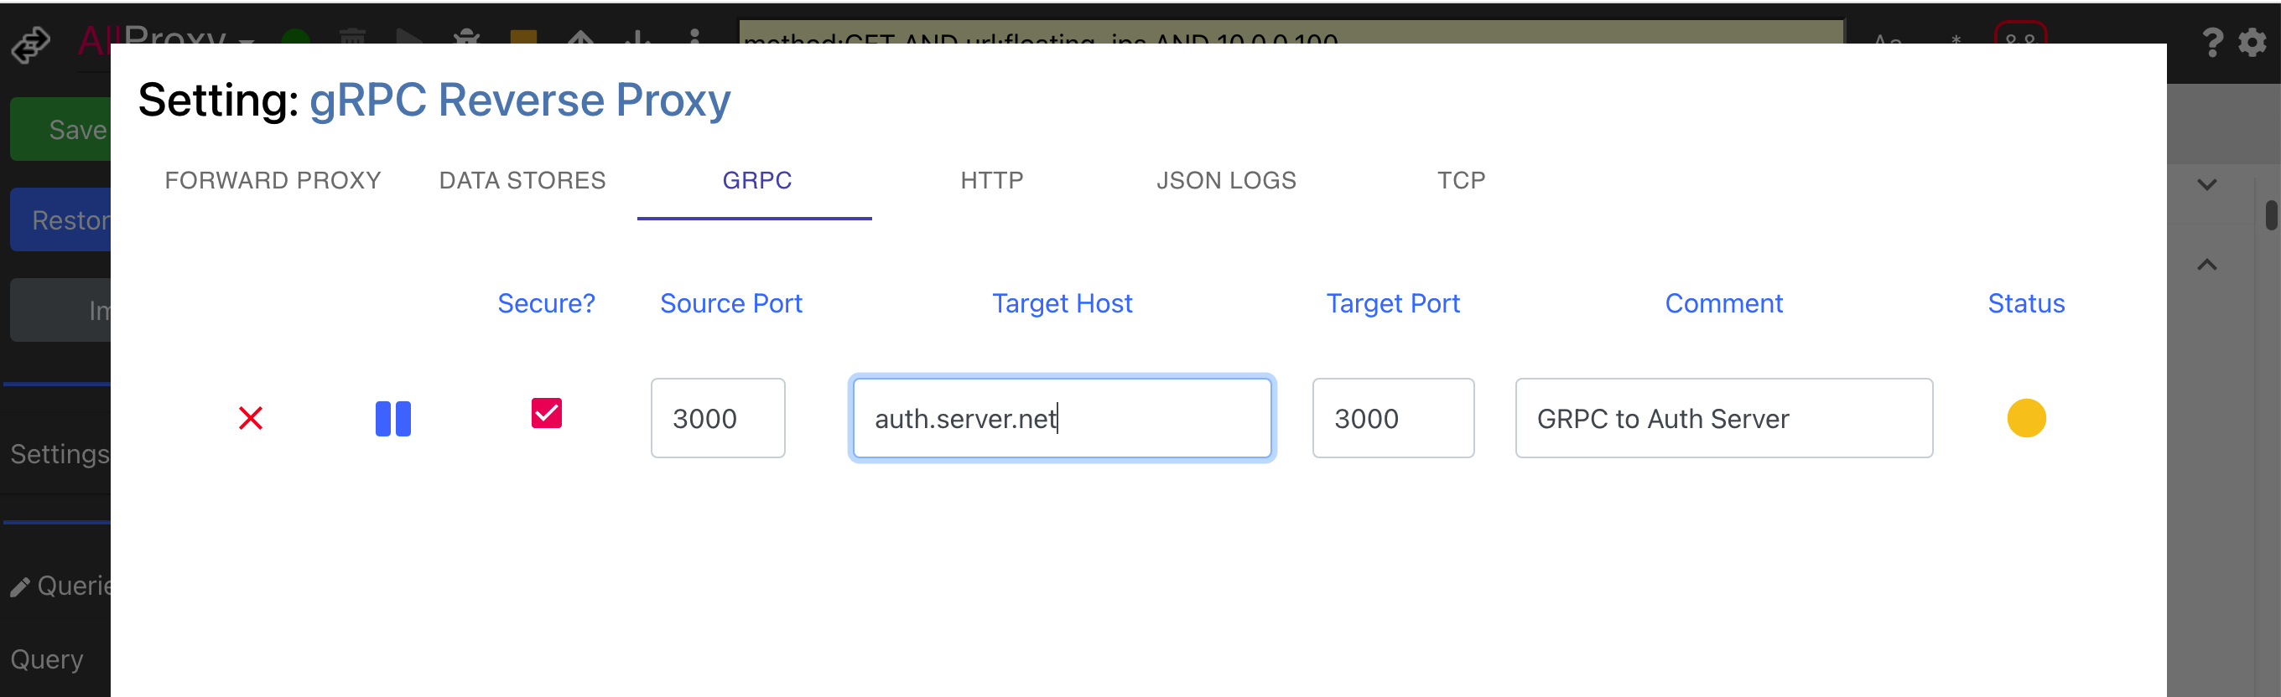2281x697 pixels.
Task: Delete the gRPC proxy row with red X
Action: point(251,417)
